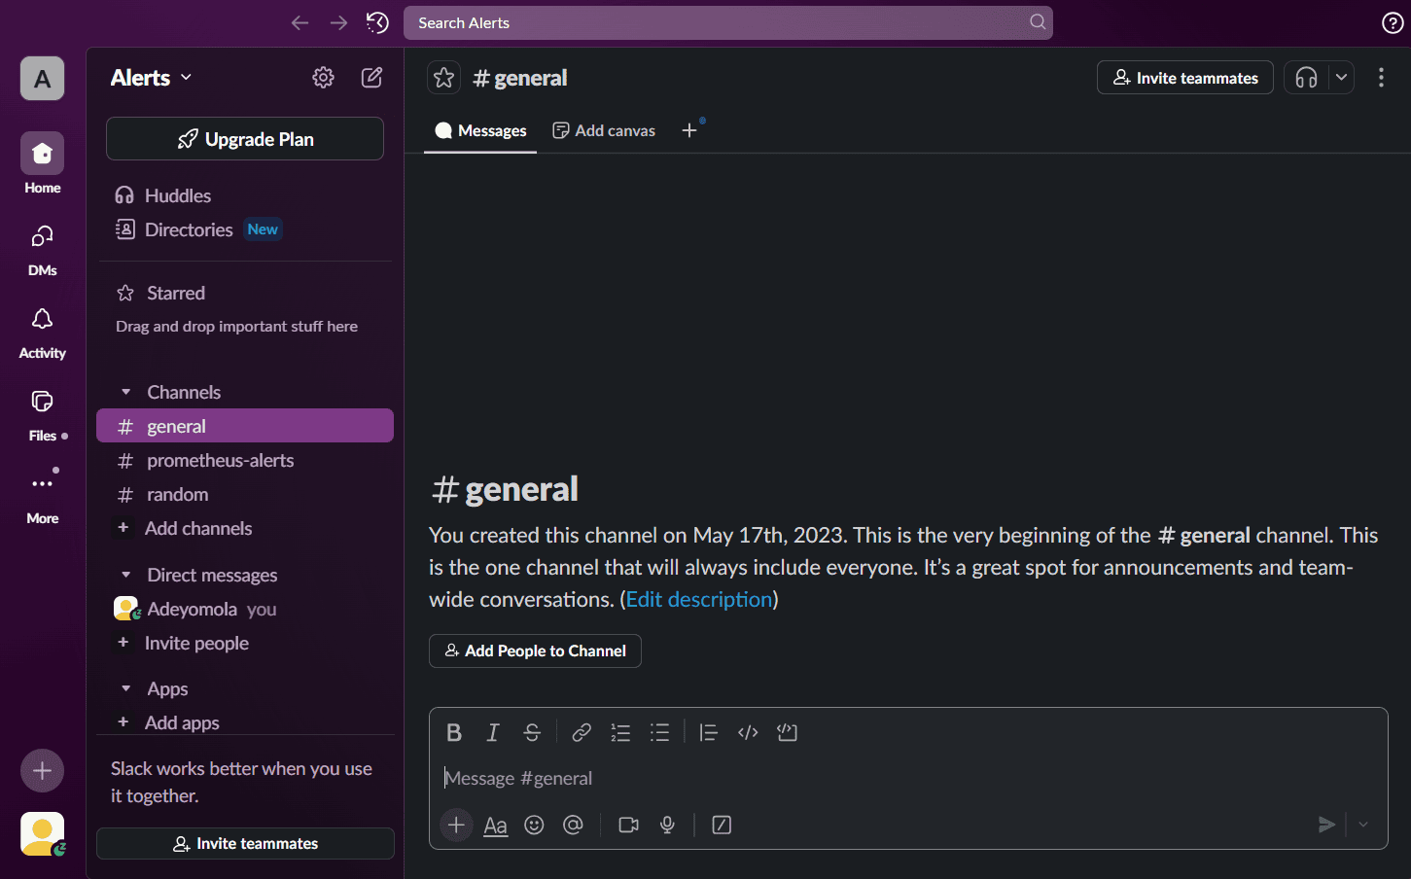Open the prometheus-alerts channel
Image resolution: width=1411 pixels, height=879 pixels.
coord(220,460)
